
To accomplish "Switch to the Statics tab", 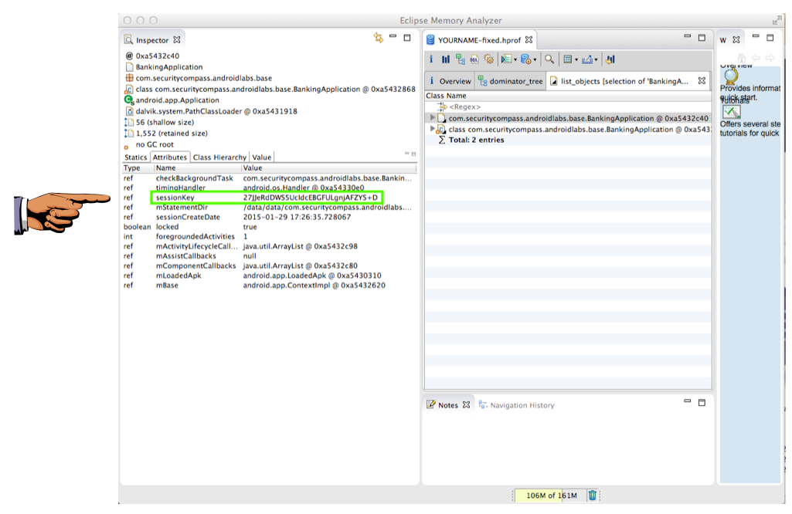I will coord(135,157).
